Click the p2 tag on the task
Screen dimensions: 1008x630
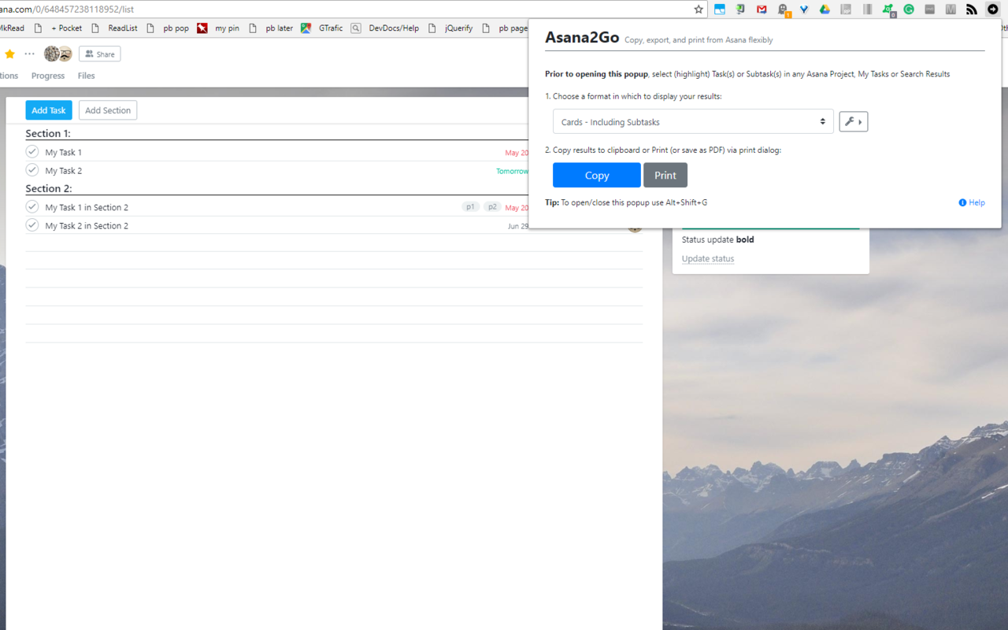coord(492,206)
